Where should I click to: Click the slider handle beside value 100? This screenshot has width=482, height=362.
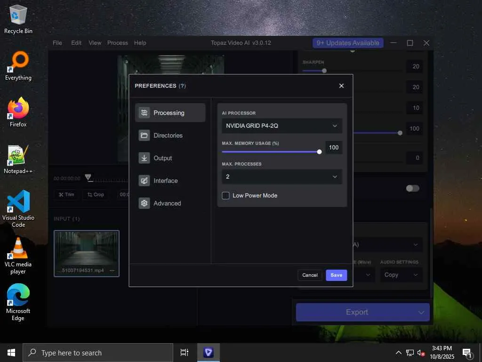[x=400, y=133]
